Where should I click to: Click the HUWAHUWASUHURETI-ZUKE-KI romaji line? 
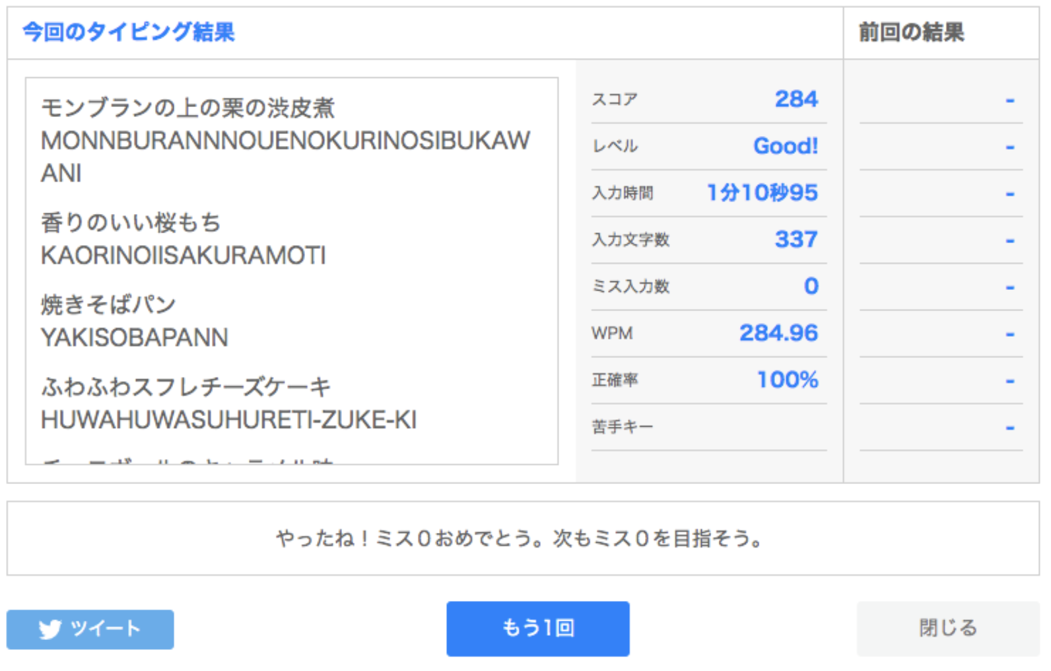(x=228, y=420)
